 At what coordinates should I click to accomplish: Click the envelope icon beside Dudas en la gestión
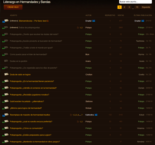pyautogui.click(x=6, y=61)
